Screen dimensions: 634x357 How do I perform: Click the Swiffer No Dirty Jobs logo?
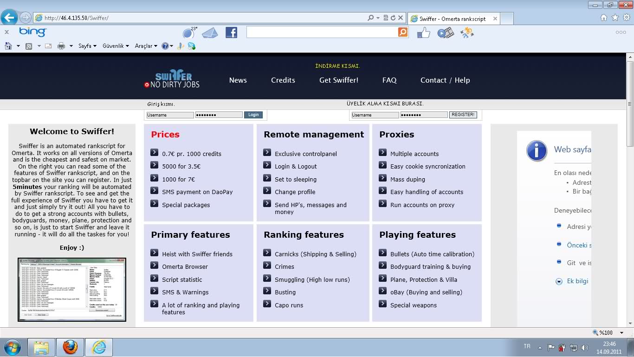coord(172,79)
